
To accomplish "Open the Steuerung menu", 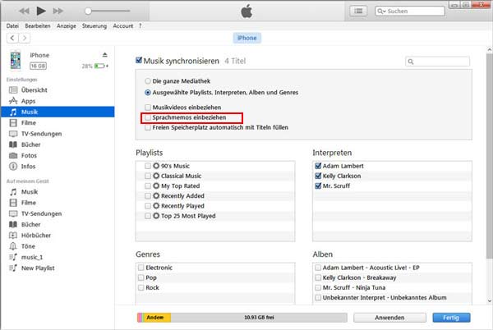I will [x=94, y=26].
